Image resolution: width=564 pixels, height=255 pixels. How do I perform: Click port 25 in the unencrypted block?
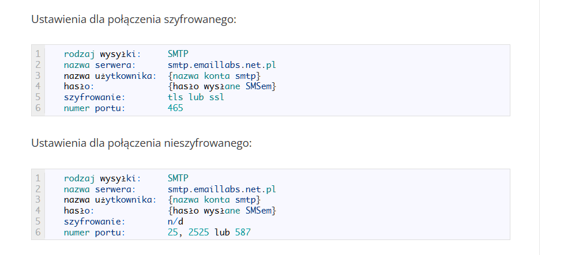(x=172, y=232)
